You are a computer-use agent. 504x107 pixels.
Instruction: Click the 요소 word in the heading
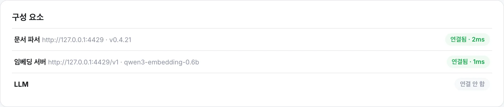pyautogui.click(x=36, y=17)
